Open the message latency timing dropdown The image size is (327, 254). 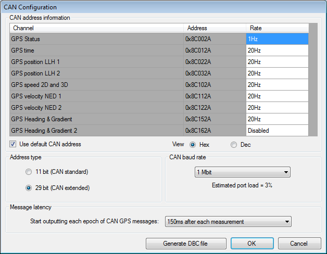point(228,222)
